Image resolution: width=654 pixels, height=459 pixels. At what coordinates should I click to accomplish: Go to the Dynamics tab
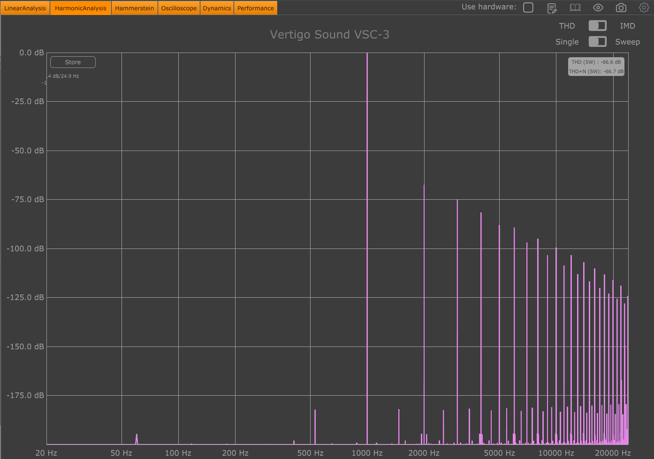[x=217, y=8]
